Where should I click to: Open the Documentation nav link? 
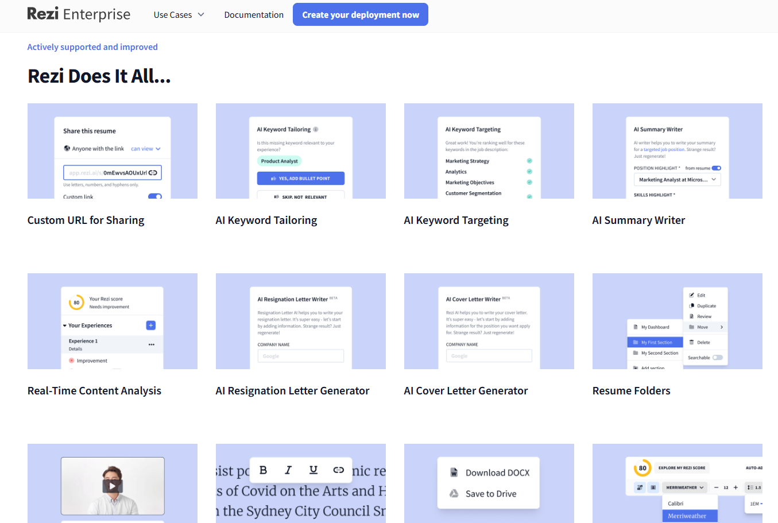[254, 15]
